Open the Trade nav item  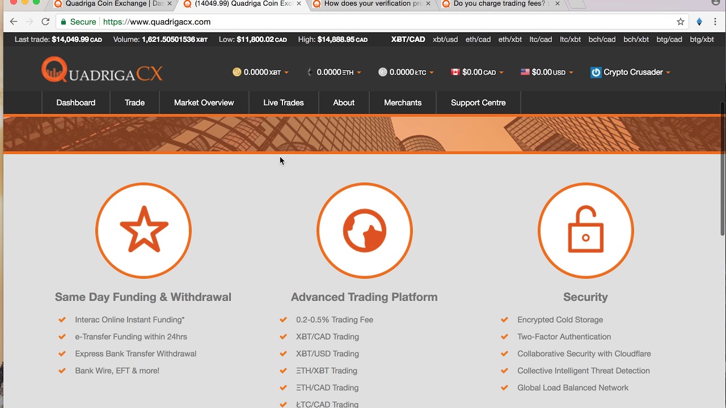click(134, 103)
